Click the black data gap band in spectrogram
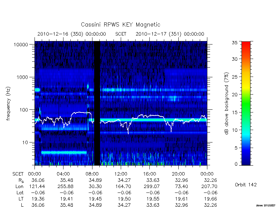This screenshot has height=207, width=276. [x=97, y=103]
